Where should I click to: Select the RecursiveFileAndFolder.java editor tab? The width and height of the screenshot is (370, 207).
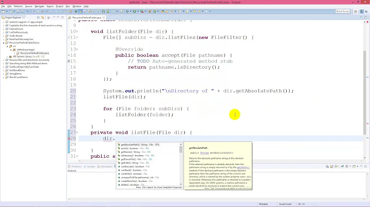[x=86, y=17]
